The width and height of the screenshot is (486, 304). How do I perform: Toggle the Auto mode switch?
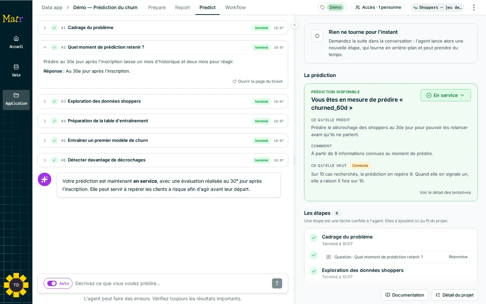pyautogui.click(x=52, y=283)
